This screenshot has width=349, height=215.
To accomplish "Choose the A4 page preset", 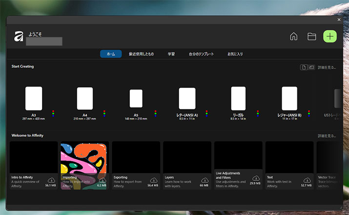I will (x=85, y=99).
